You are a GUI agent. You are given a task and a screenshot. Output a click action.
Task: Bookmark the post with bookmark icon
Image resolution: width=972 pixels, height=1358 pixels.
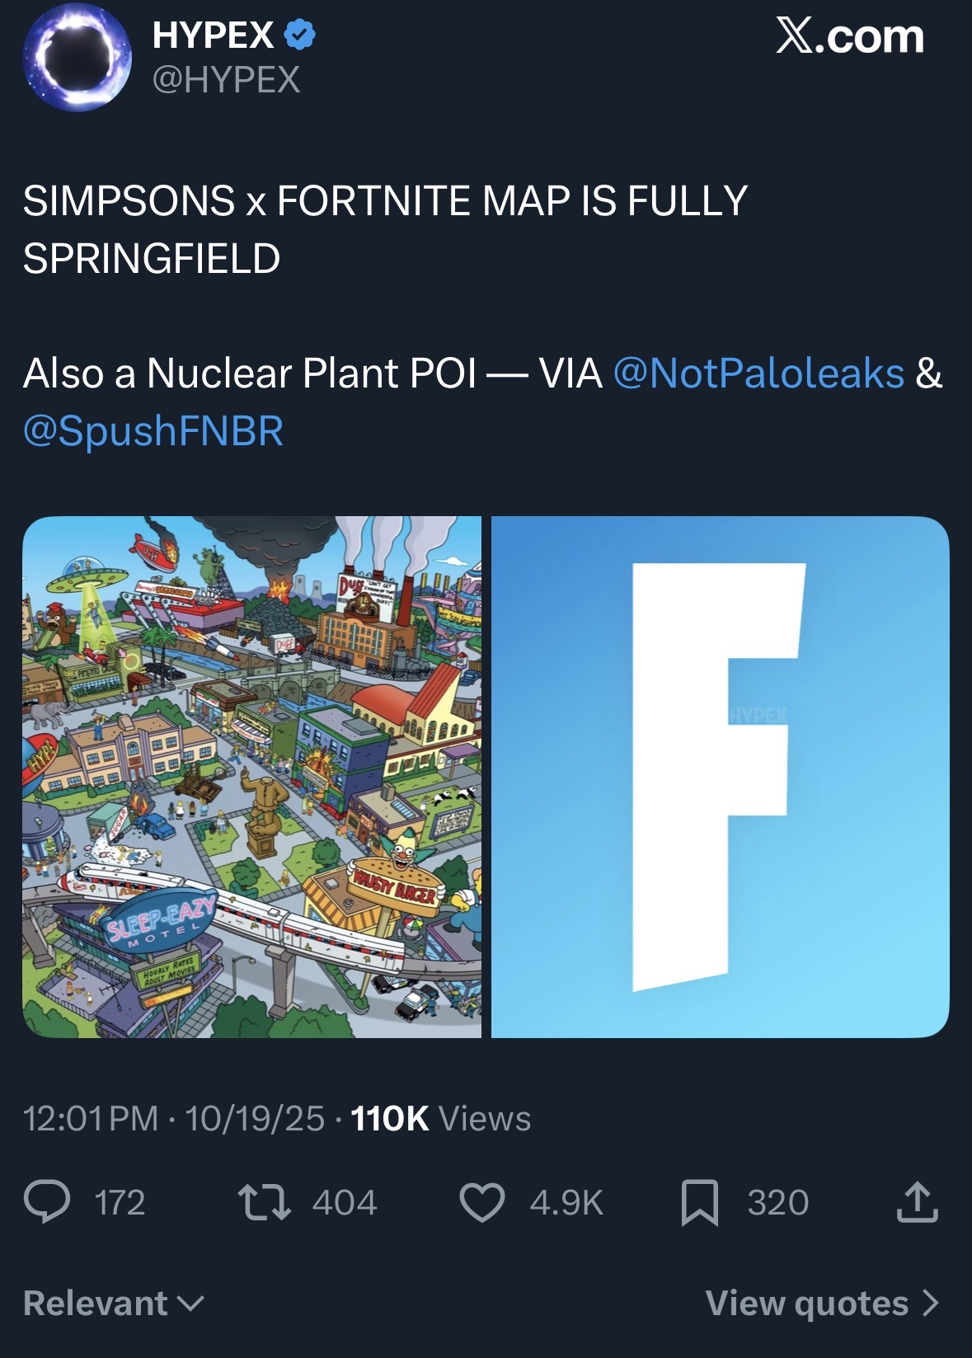700,1202
